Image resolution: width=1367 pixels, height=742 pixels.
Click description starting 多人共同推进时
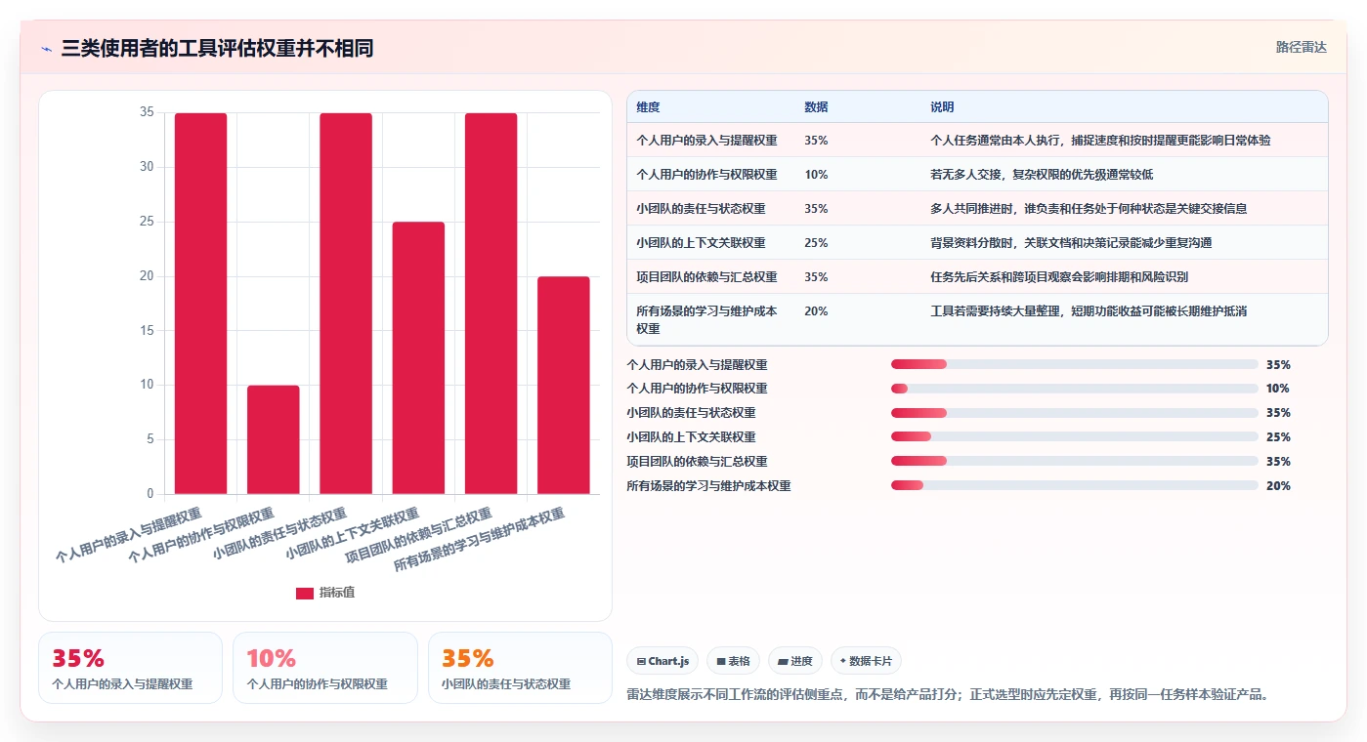click(x=1089, y=209)
